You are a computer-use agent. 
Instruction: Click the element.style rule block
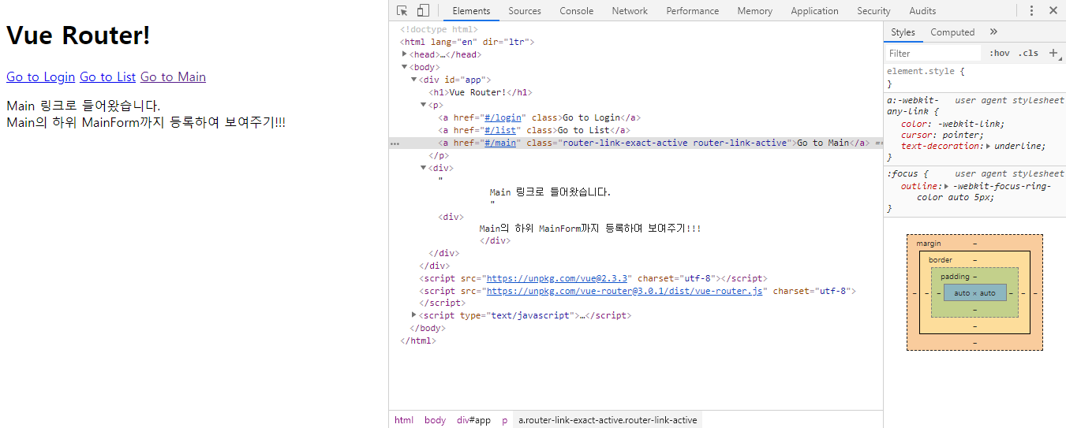[974, 76]
